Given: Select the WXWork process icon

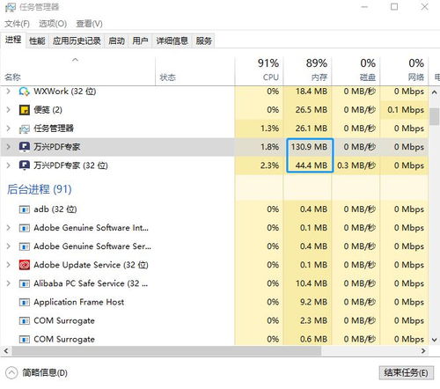Looking at the screenshot, I should coord(24,92).
